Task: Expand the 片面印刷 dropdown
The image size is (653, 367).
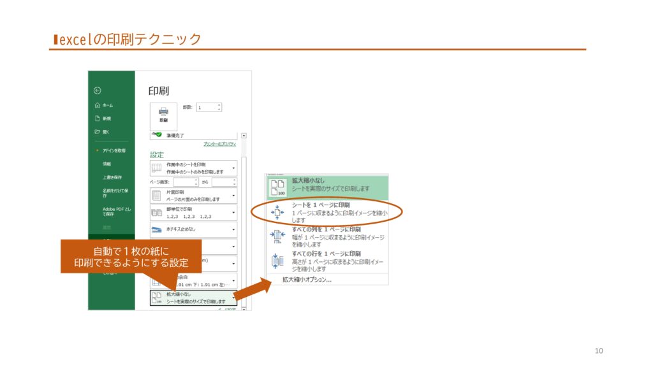Action: [x=233, y=196]
